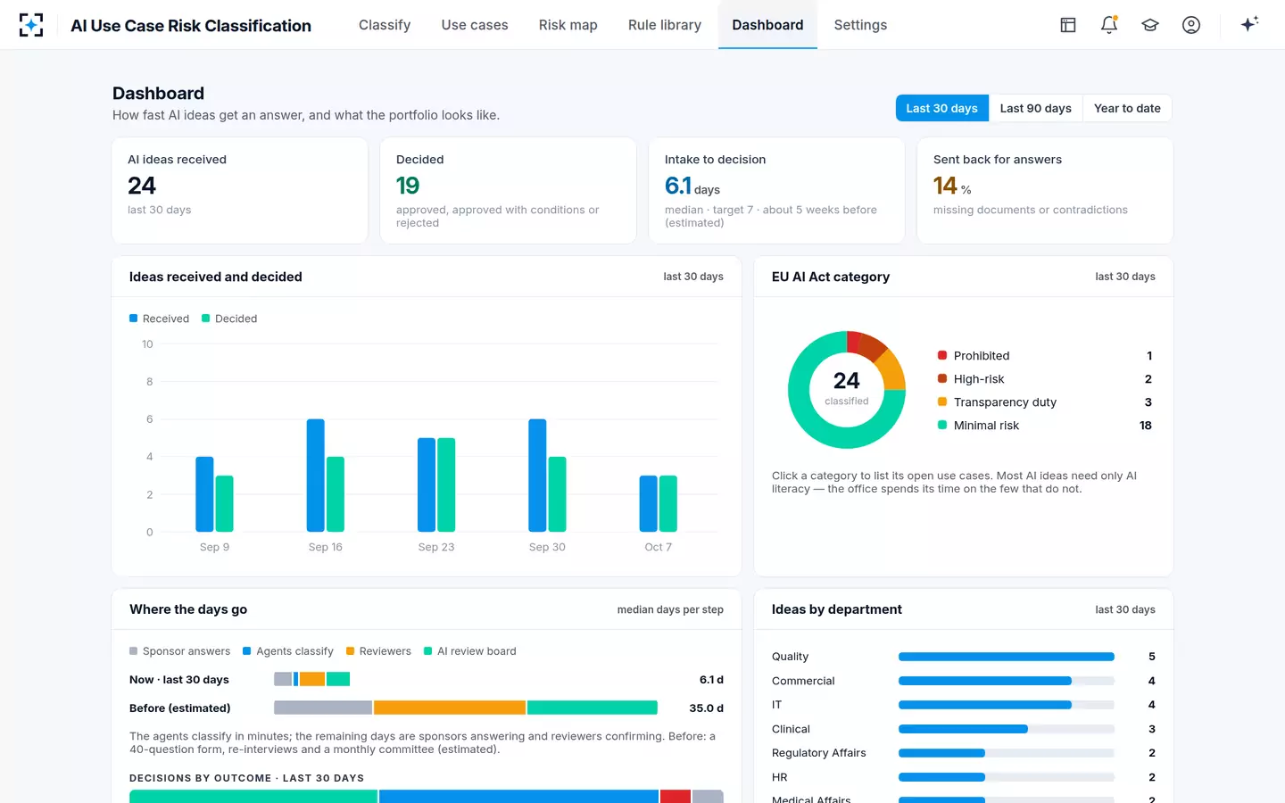Click the Prohibited category row

coord(1045,356)
